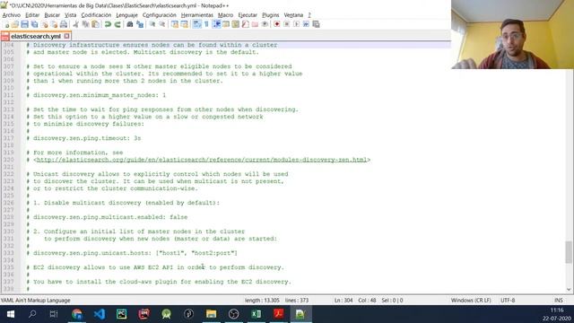Save the file with the Save icon
The image size is (574, 323).
(24, 24)
